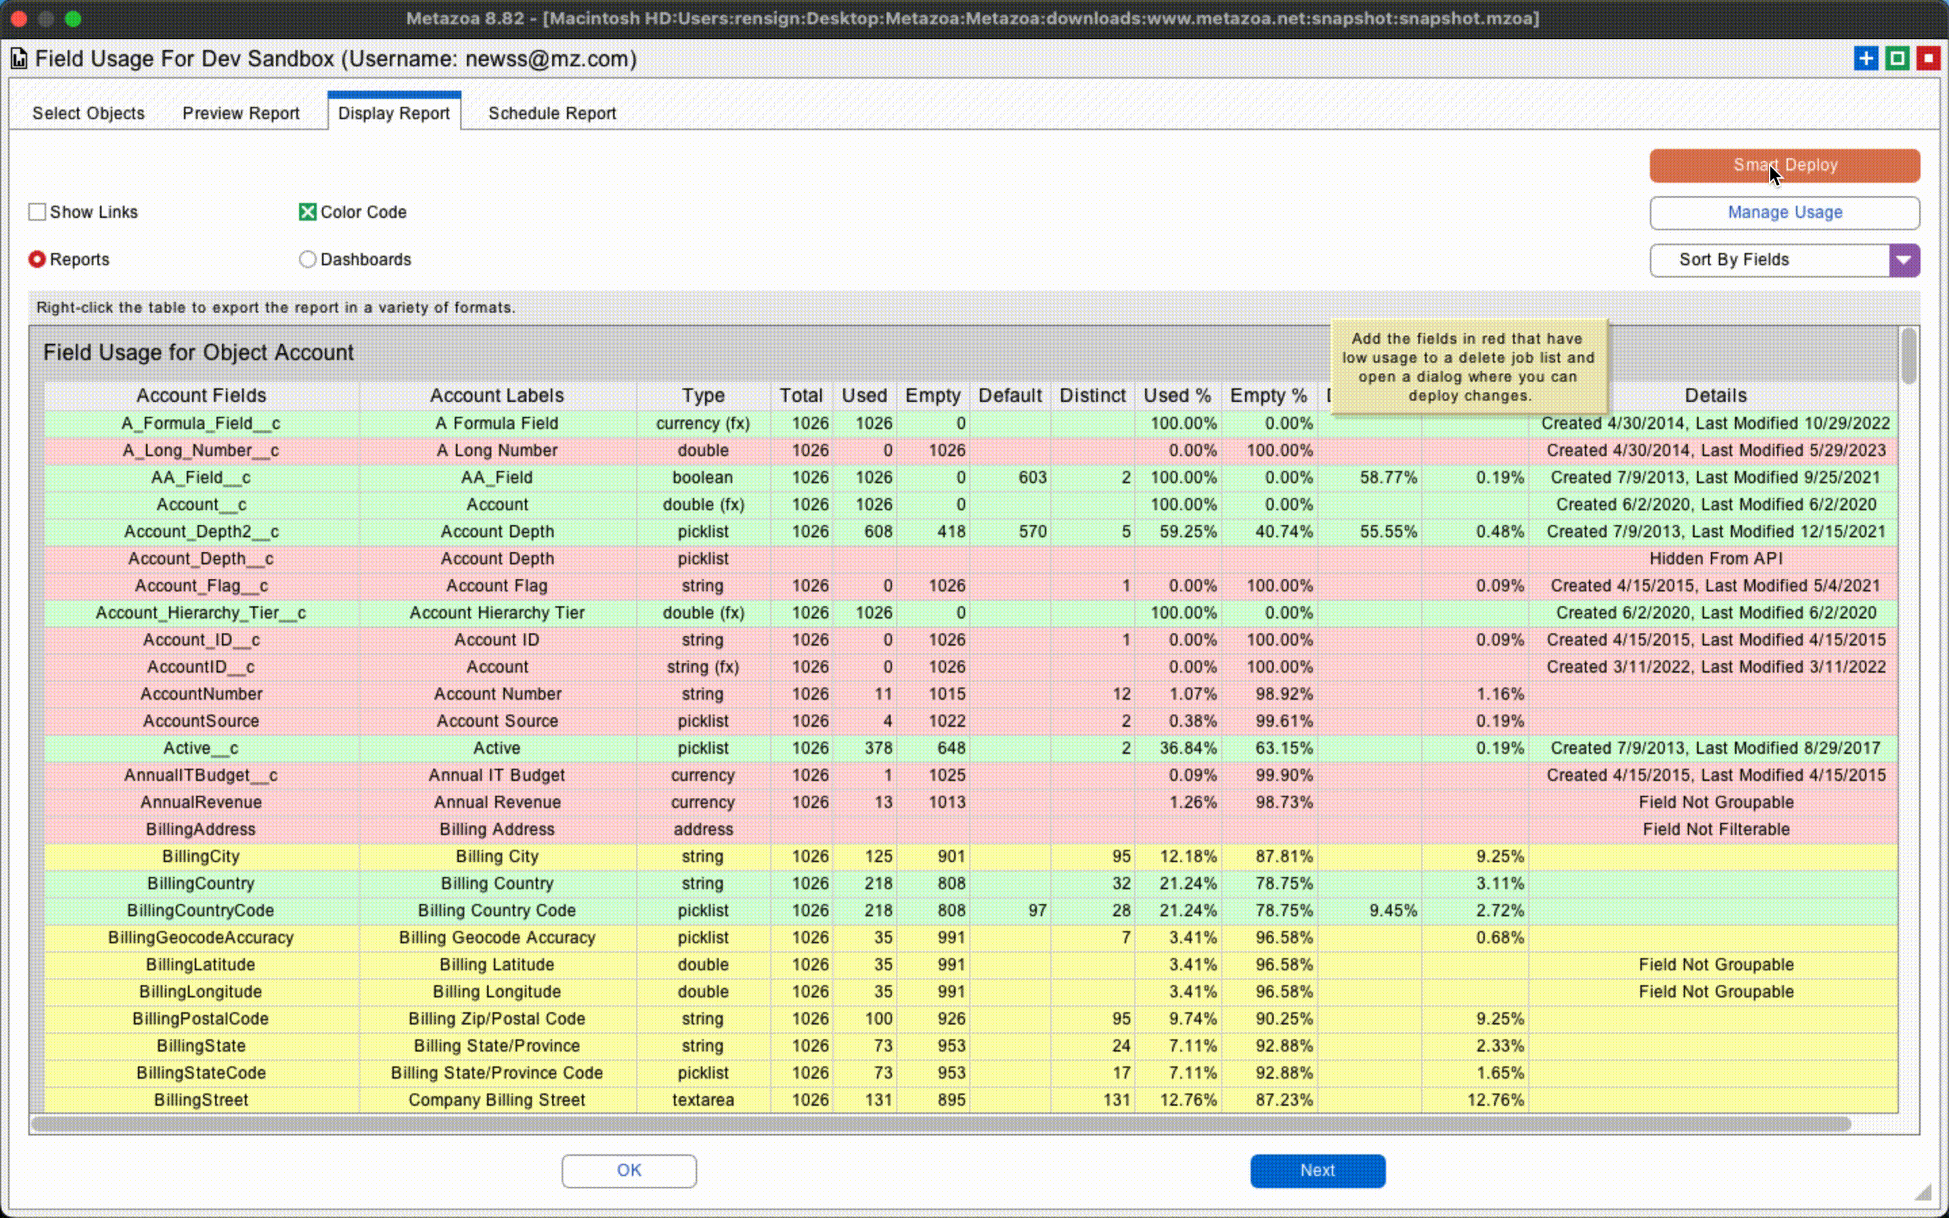Select the Reports radio button
The width and height of the screenshot is (1949, 1218).
(37, 259)
